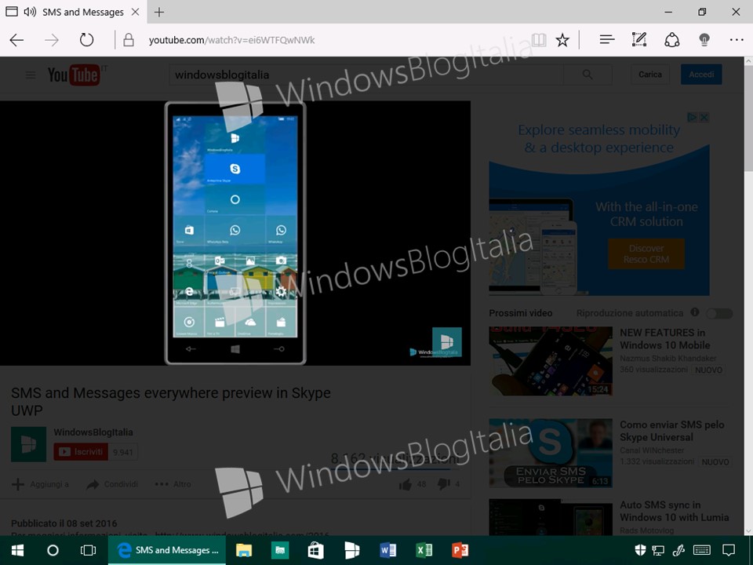Viewport: 753px width, 565px height.
Task: Click Nazmus Shakib Khandaker channel name
Action: 668,359
